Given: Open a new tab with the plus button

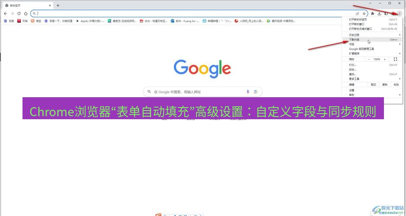Looking at the screenshot, I should point(58,6).
